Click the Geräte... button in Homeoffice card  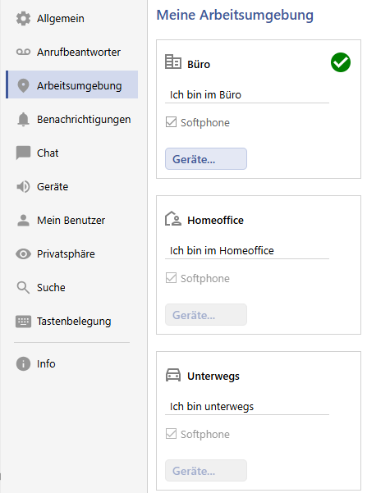click(x=206, y=315)
